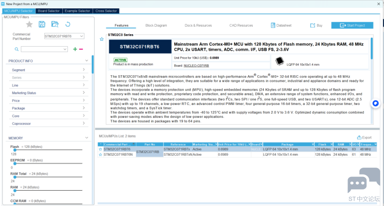Screen dimensions: 384x206
Task: Click the description panel vertical scrollbar
Action: 372,48
